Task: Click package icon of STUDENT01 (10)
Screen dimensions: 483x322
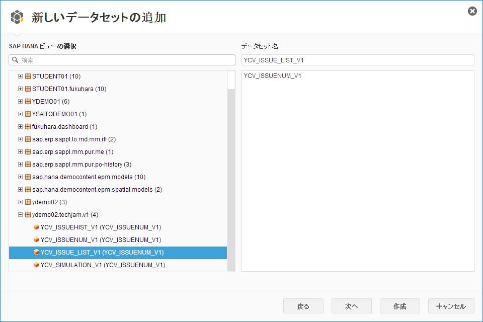Action: click(x=28, y=76)
